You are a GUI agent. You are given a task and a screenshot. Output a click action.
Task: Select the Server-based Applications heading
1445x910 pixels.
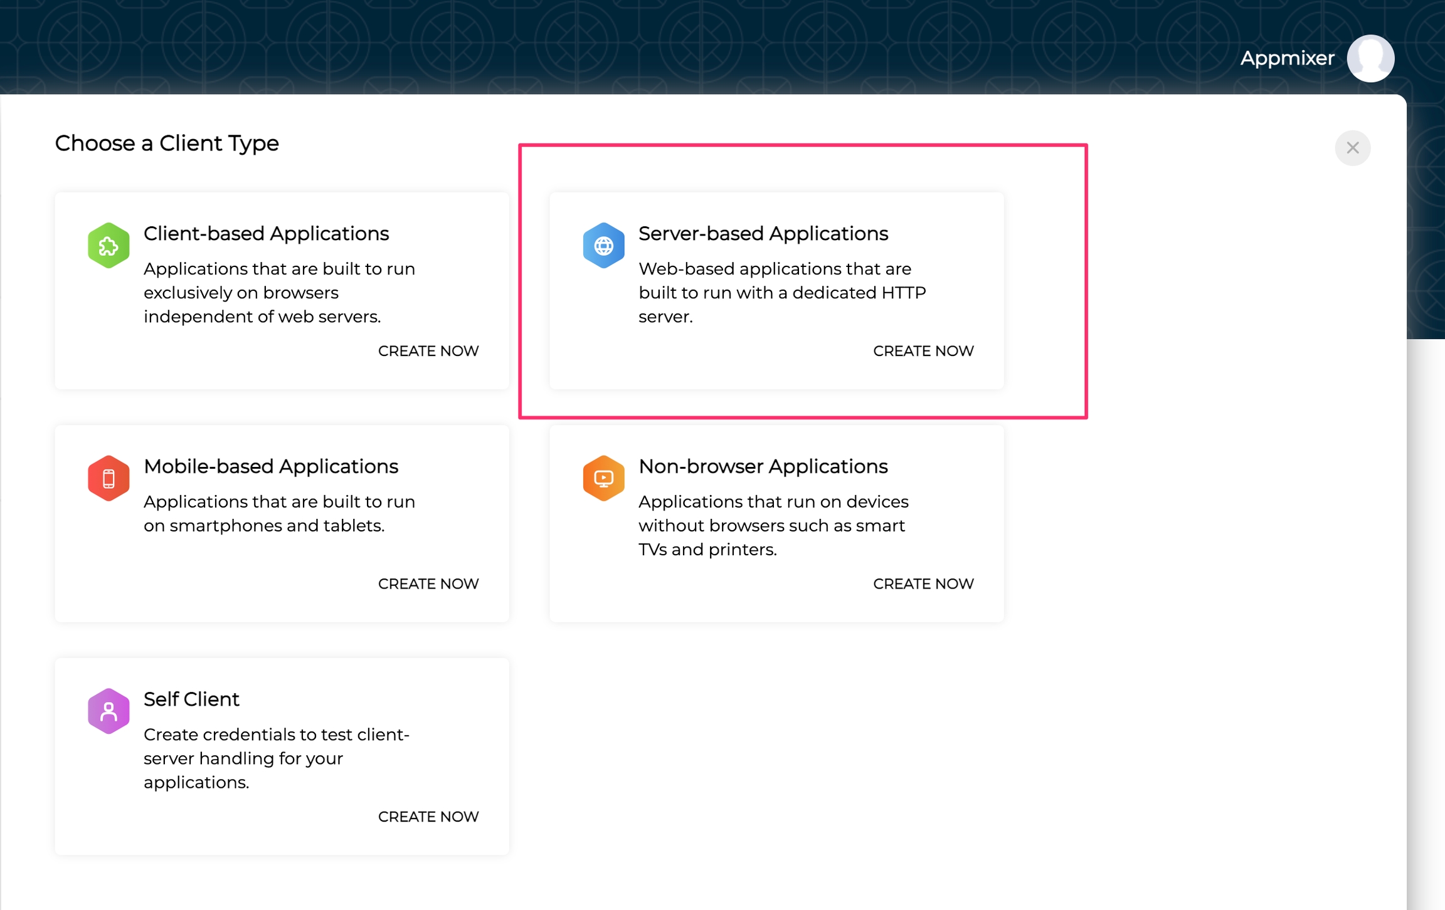pyautogui.click(x=763, y=234)
